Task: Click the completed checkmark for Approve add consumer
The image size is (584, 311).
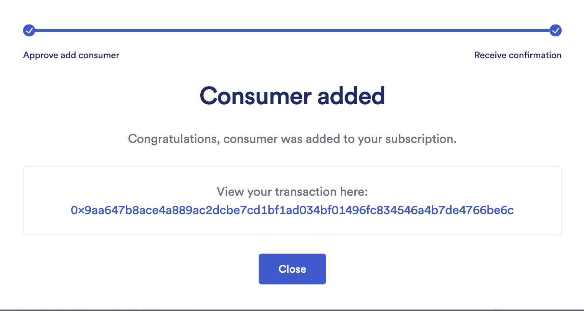Action: (x=29, y=30)
